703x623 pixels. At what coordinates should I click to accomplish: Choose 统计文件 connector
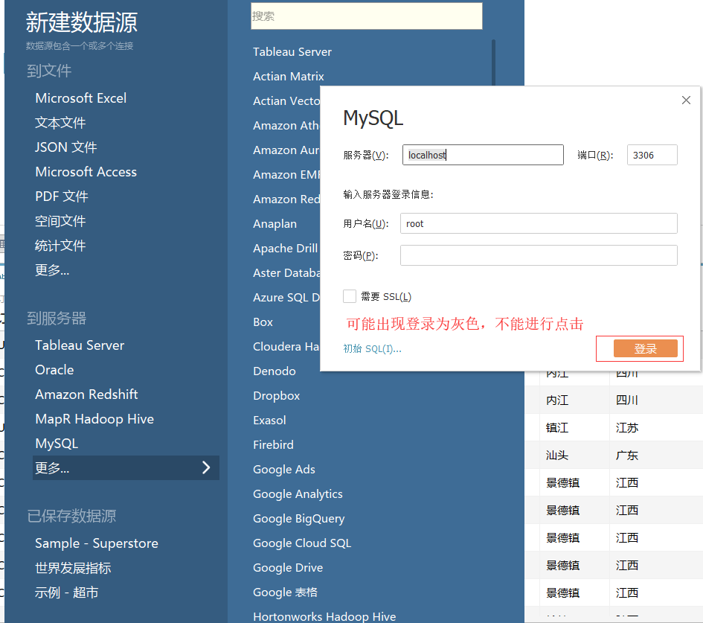(x=60, y=246)
